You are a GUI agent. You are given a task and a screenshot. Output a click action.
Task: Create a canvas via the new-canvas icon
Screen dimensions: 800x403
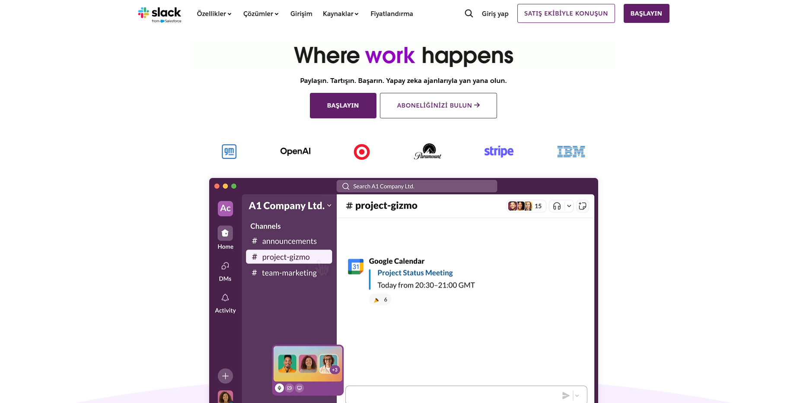pos(583,206)
